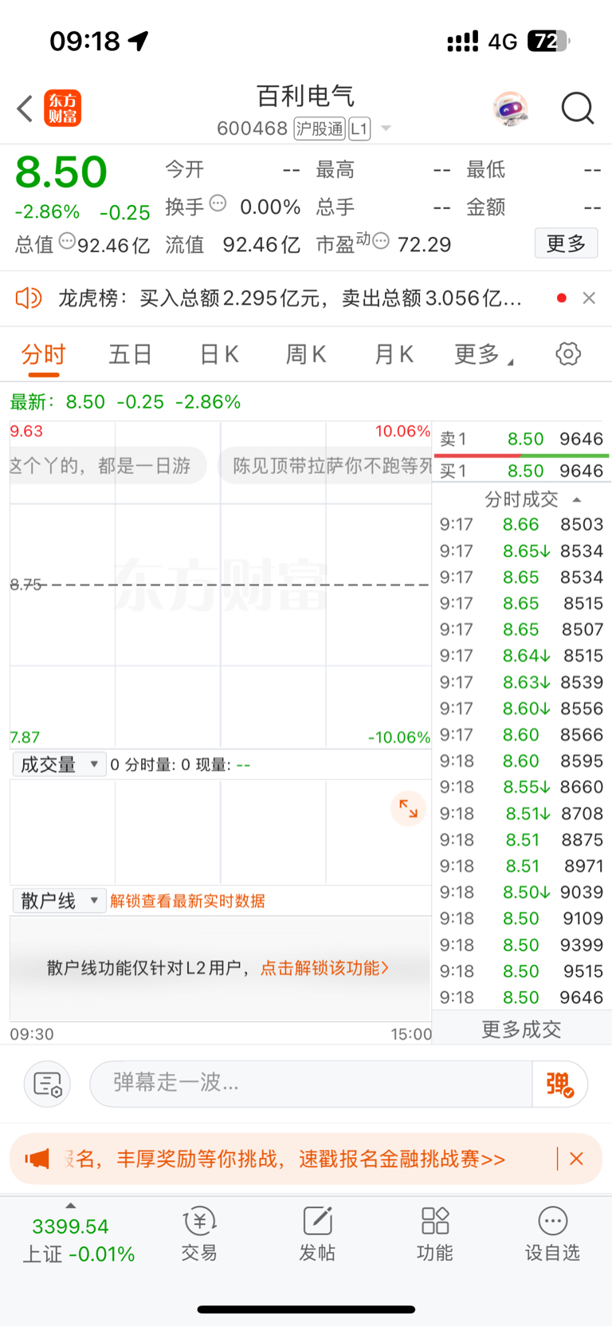Tap the back arrow icon
Screen dimensions: 612x1327
(25, 109)
